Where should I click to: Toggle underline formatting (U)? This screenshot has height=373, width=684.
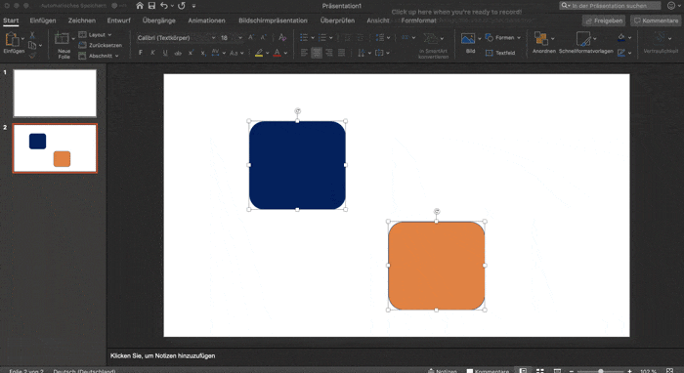pyautogui.click(x=165, y=53)
